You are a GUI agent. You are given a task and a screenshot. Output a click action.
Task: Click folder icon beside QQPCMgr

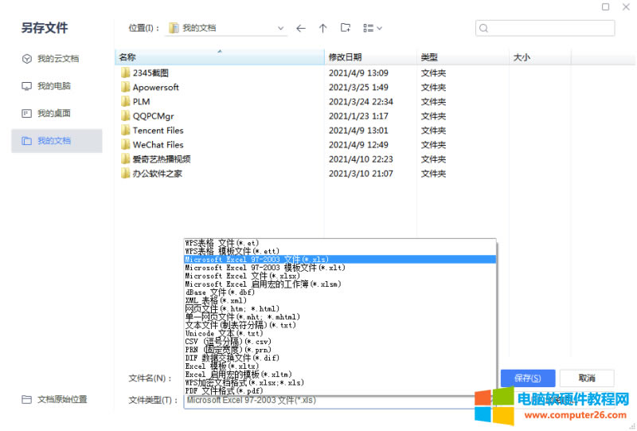click(x=126, y=116)
